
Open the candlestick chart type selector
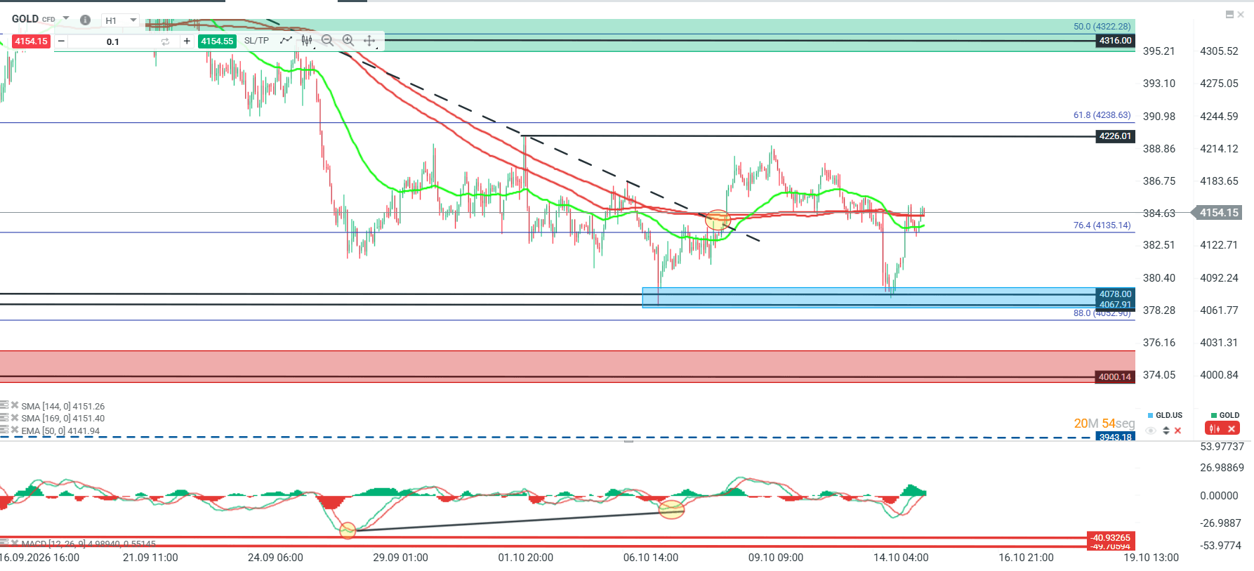(307, 41)
